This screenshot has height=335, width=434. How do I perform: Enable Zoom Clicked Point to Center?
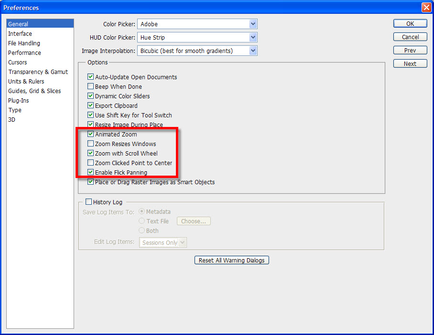click(90, 163)
